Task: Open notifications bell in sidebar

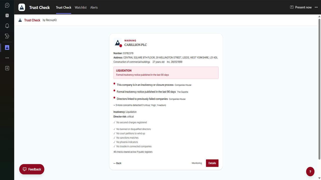Action: (x=7, y=26)
